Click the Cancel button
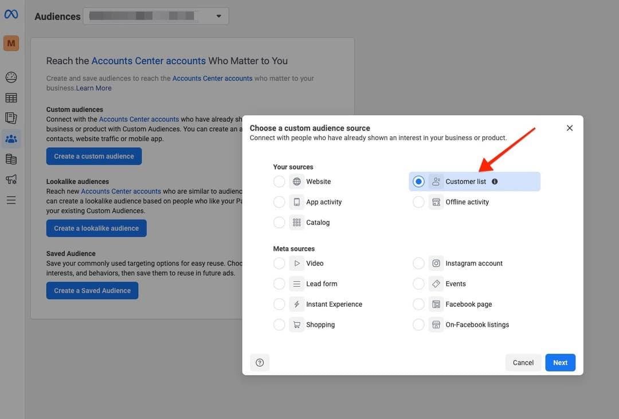This screenshot has height=419, width=619. coord(523,362)
